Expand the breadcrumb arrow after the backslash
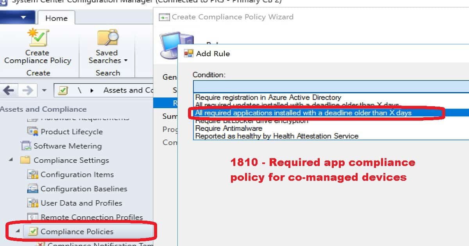Screen dimensions: 469x246 tap(92, 90)
